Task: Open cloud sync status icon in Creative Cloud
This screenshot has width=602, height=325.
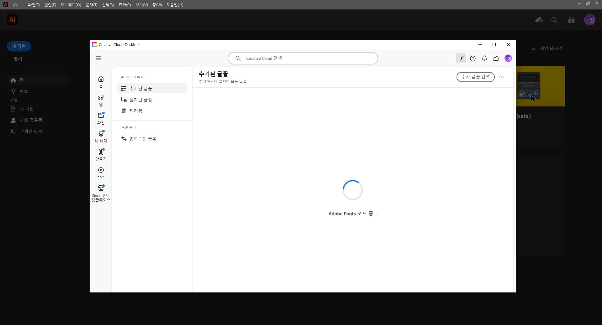Action: (496, 58)
